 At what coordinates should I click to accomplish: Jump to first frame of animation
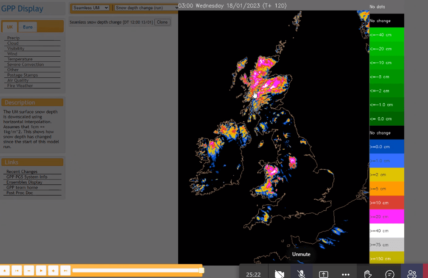click(17, 270)
